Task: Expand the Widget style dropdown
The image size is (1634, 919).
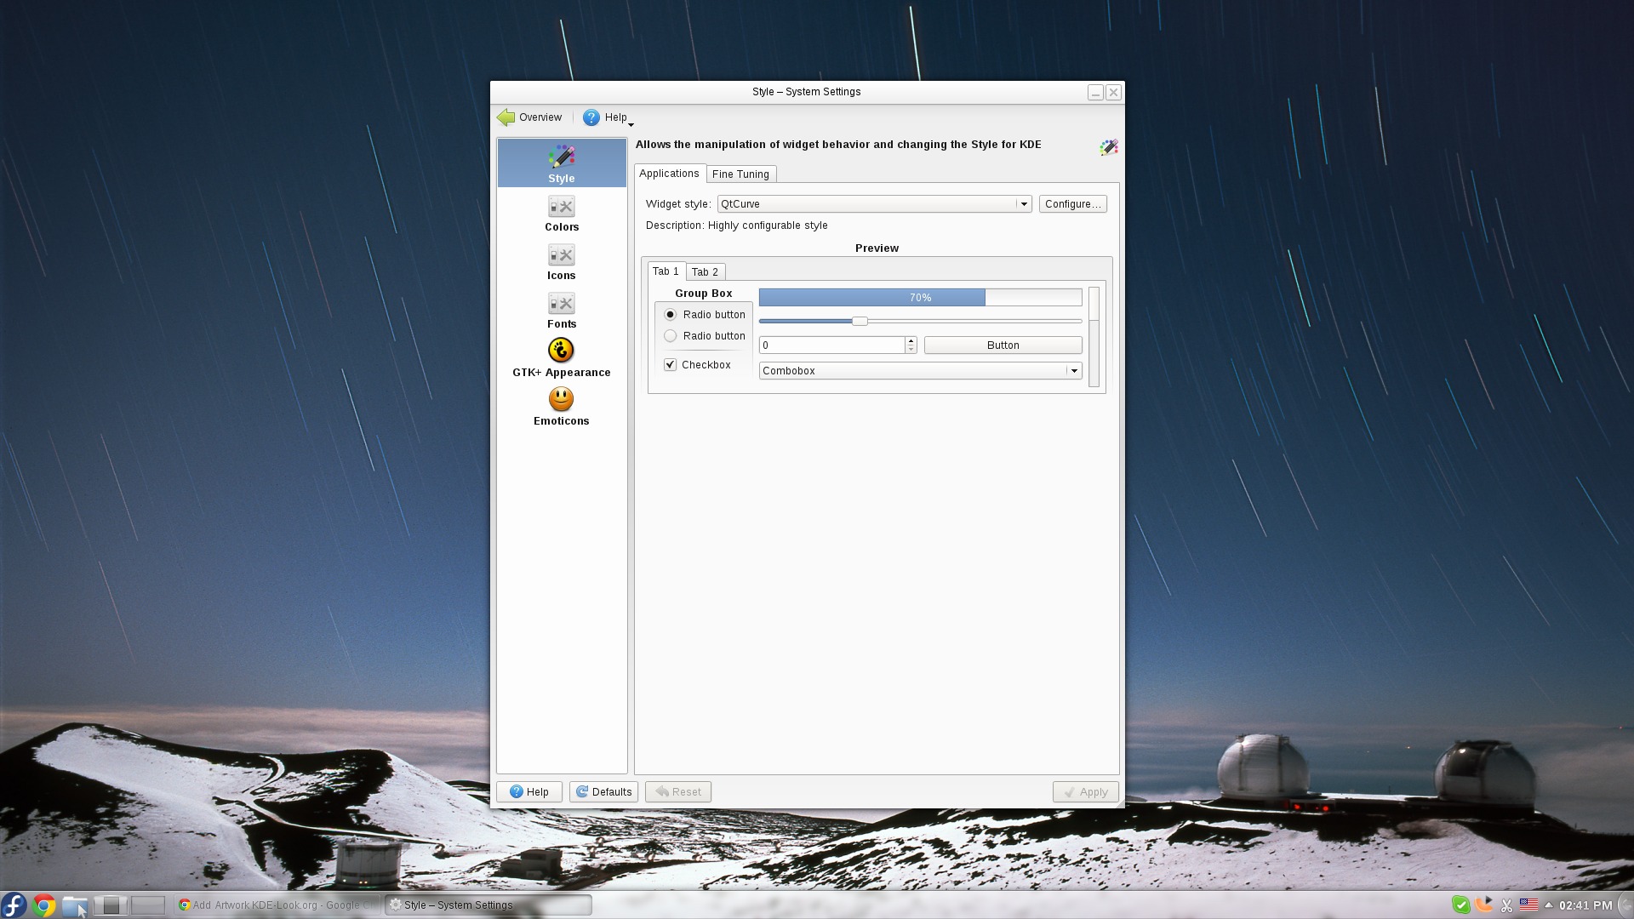Action: click(x=1024, y=204)
